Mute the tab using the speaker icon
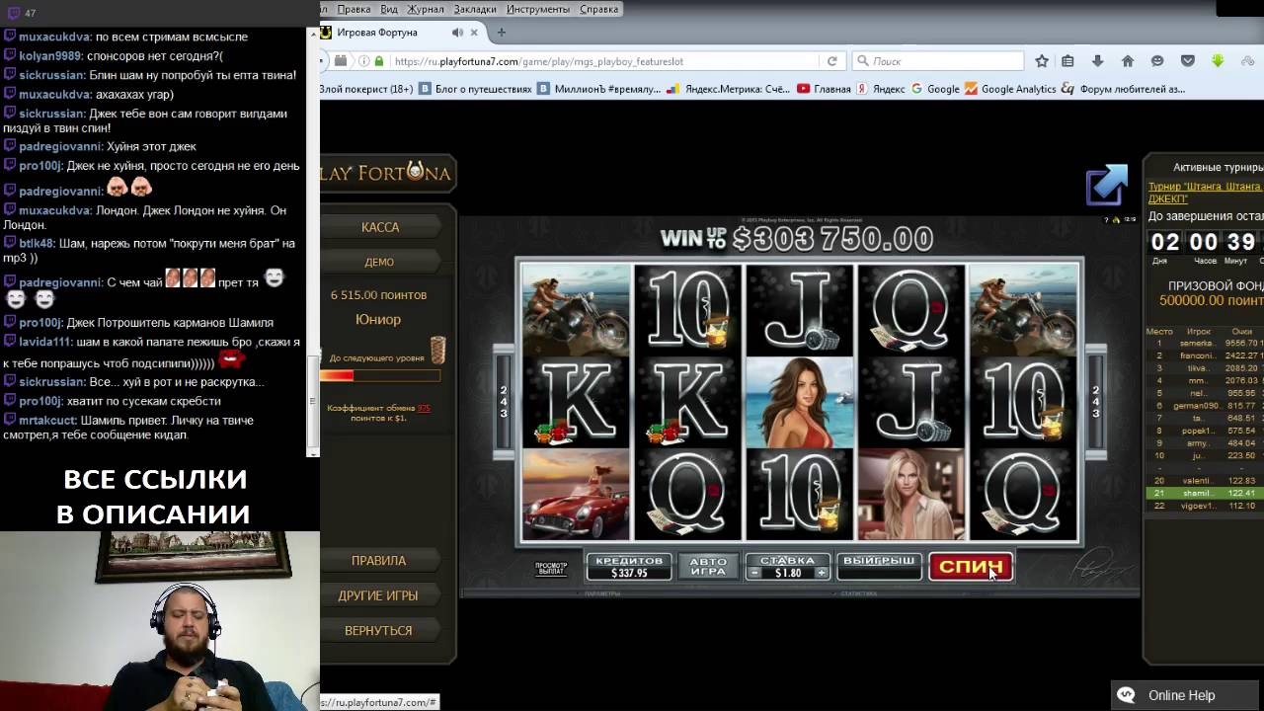This screenshot has height=711, width=1264. click(x=457, y=33)
